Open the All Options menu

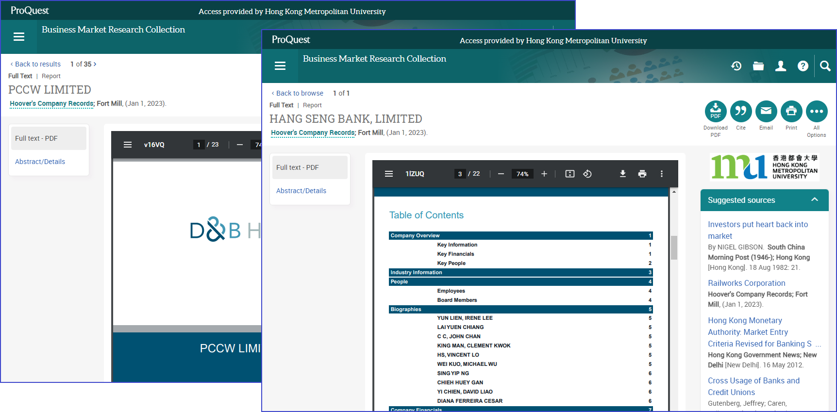[816, 112]
